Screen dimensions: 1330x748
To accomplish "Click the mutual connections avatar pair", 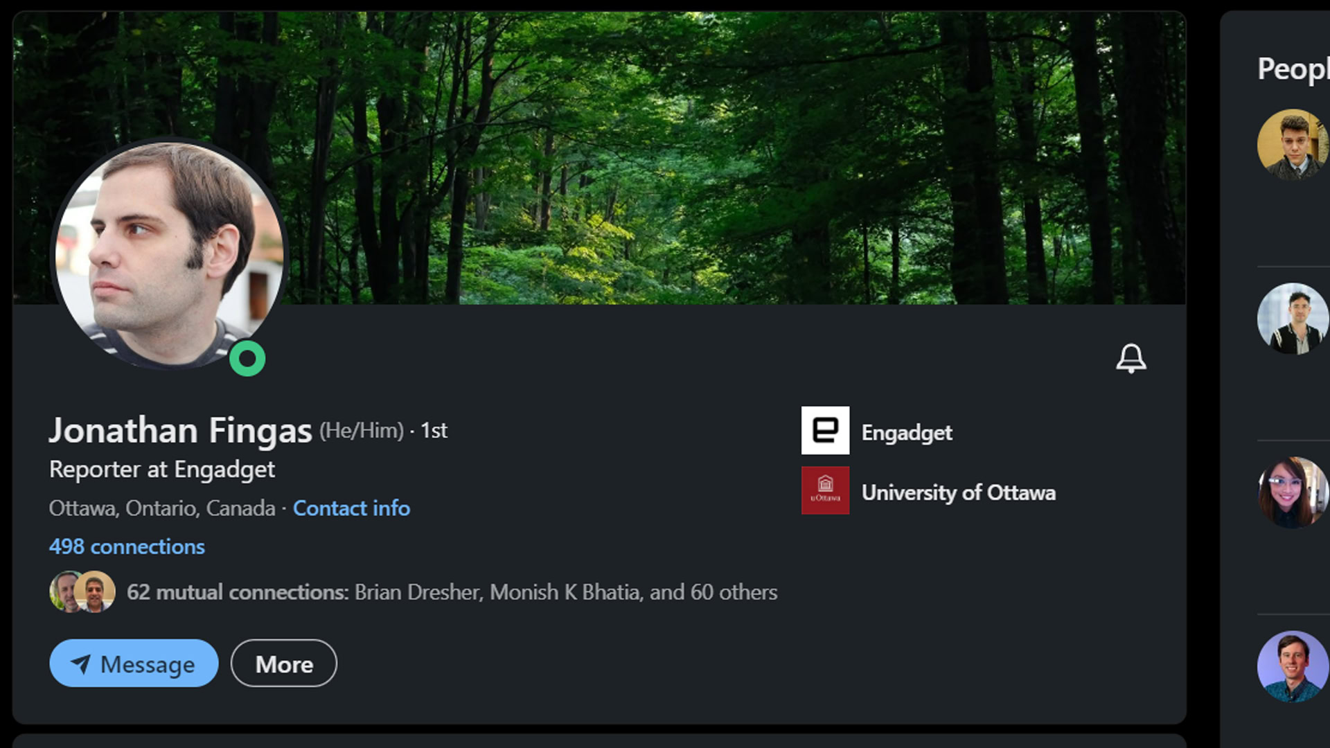I will pyautogui.click(x=82, y=592).
